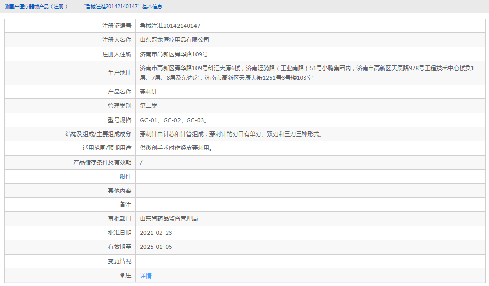Screen dimensions: 489x286
Task: Select company name 山东冠龙医疗用品有限公司
Action: pyautogui.click(x=174, y=40)
